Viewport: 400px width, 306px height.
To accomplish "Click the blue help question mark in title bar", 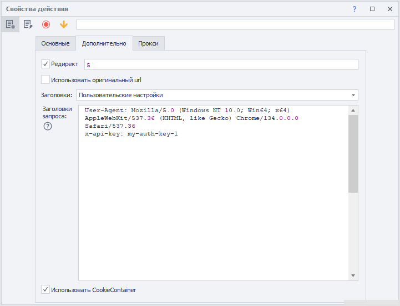I will (x=355, y=9).
